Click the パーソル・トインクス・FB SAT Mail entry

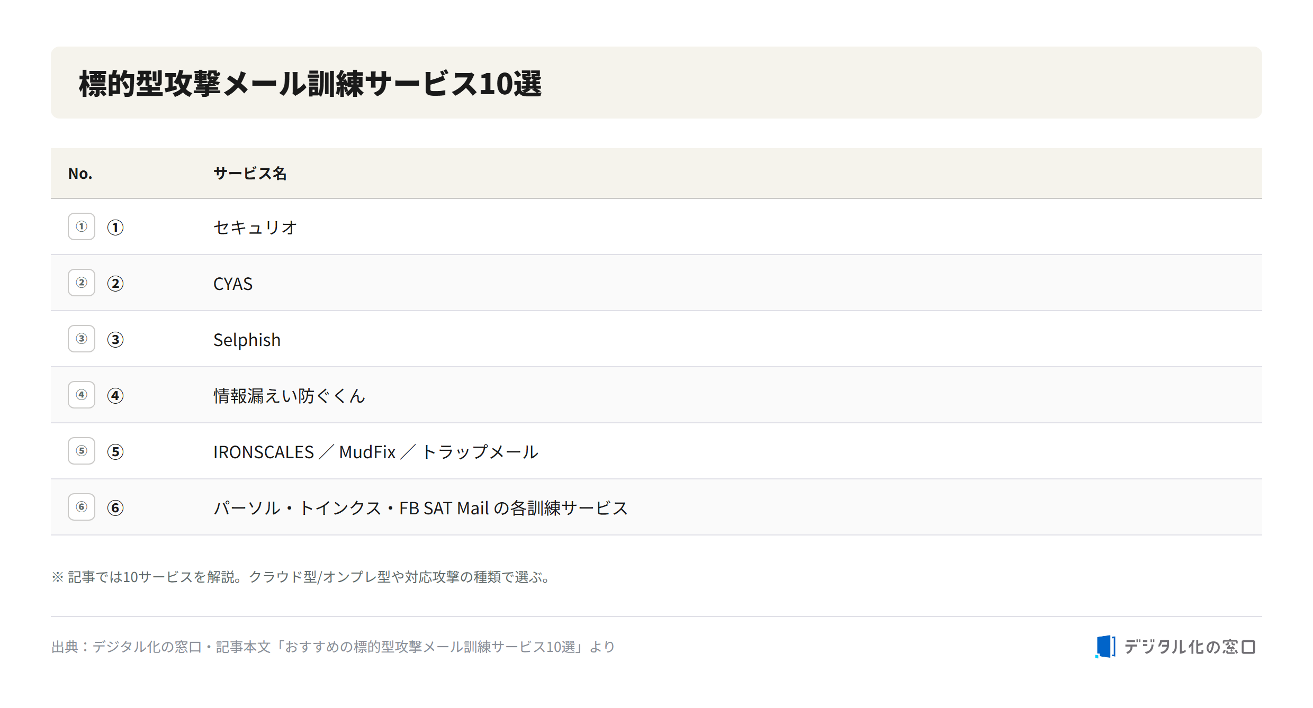click(420, 508)
